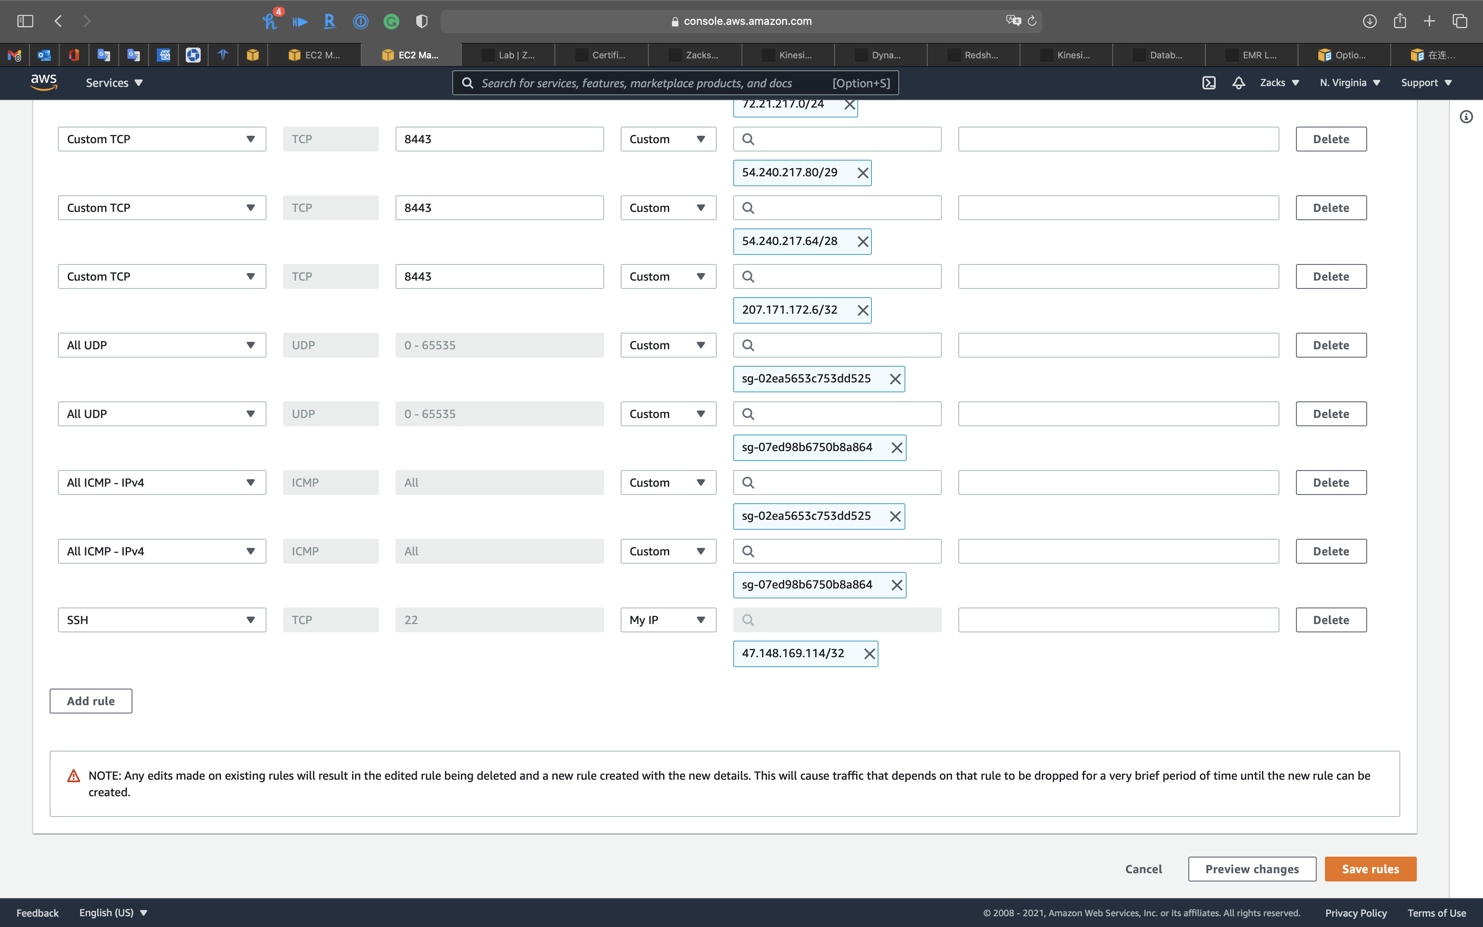Open the SSH rule type dropdown
The height and width of the screenshot is (927, 1483).
[x=162, y=620]
